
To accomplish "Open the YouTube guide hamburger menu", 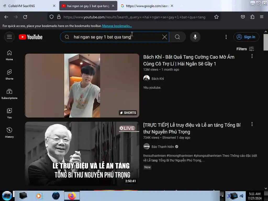I will click(9, 37).
